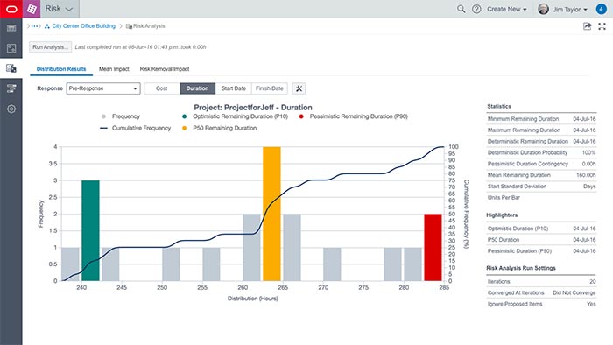Switch to the Mean Impact tab

[x=114, y=69]
